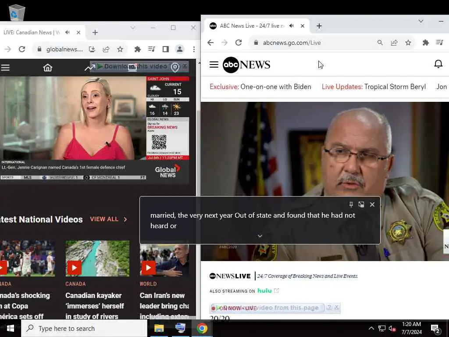Click CANADA category label above kayaker story
The height and width of the screenshot is (337, 449).
tap(75, 284)
